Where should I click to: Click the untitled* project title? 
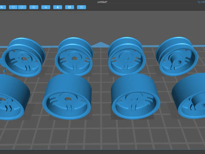point(102,2)
